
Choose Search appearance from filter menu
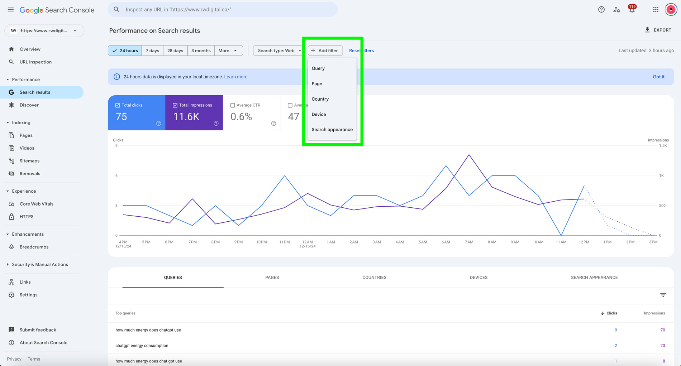[332, 130]
